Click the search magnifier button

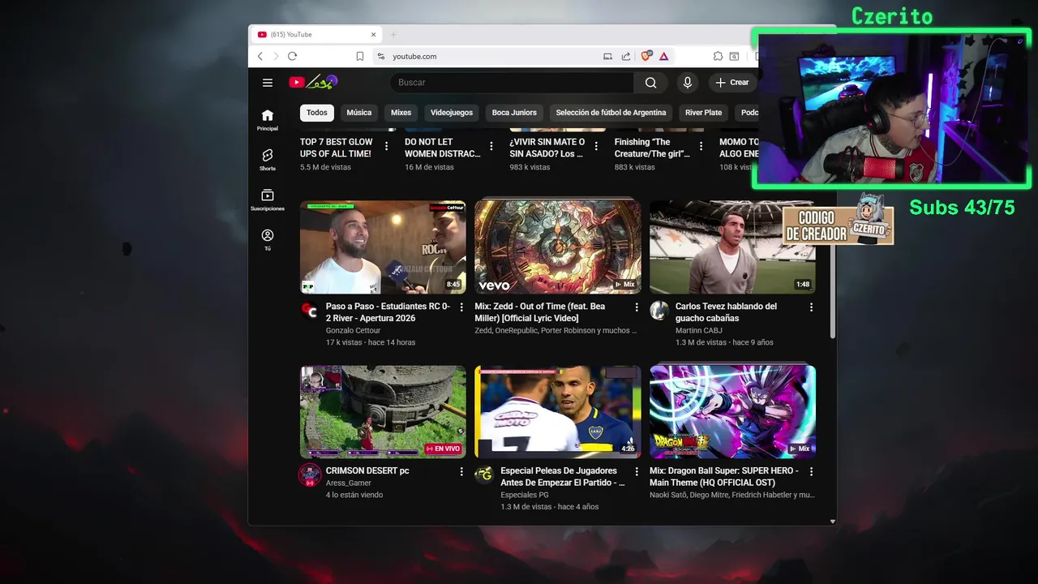(650, 82)
